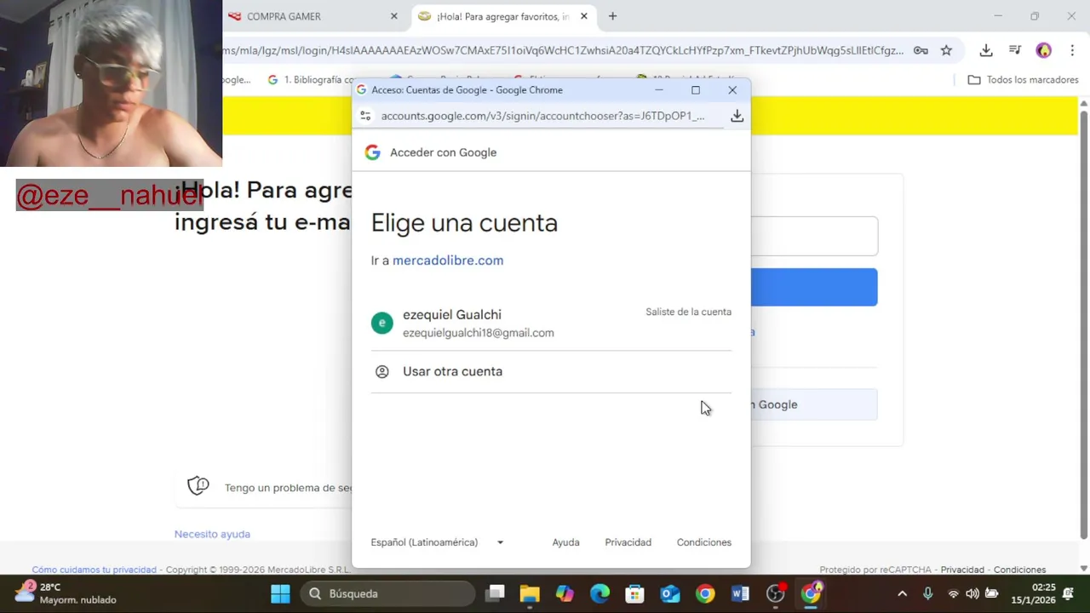This screenshot has height=613, width=1090.
Task: Click the popup window address URL
Action: tap(542, 116)
